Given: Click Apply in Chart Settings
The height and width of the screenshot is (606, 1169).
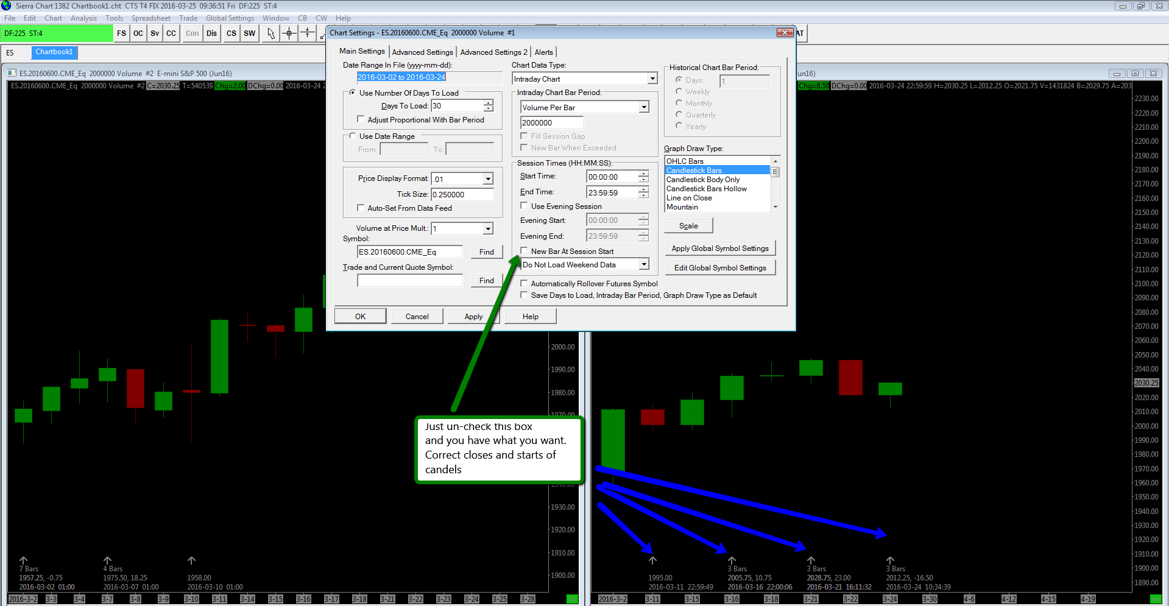Looking at the screenshot, I should tap(473, 316).
